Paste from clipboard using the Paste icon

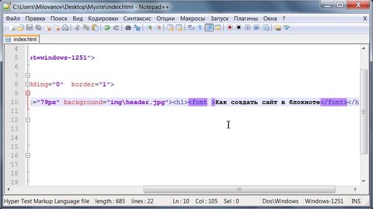(x=95, y=28)
